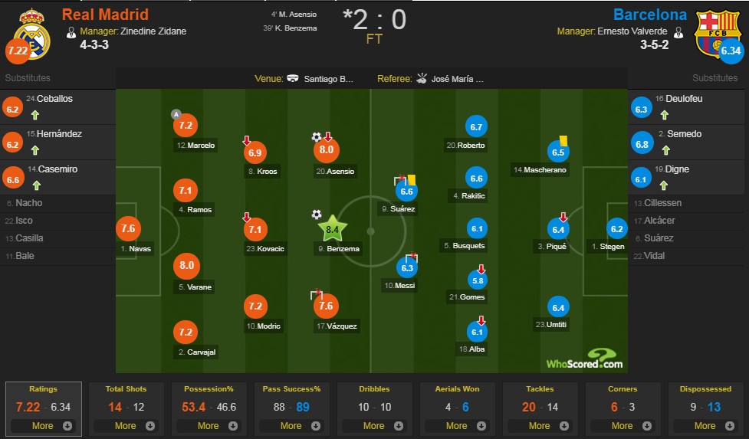The image size is (749, 439).
Task: Click the referee whistle icon
Action: tap(422, 79)
